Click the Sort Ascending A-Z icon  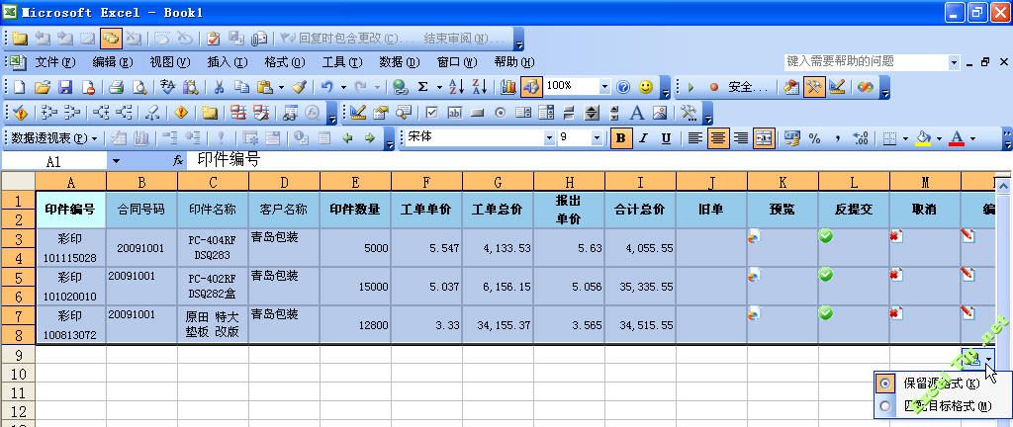pos(455,87)
